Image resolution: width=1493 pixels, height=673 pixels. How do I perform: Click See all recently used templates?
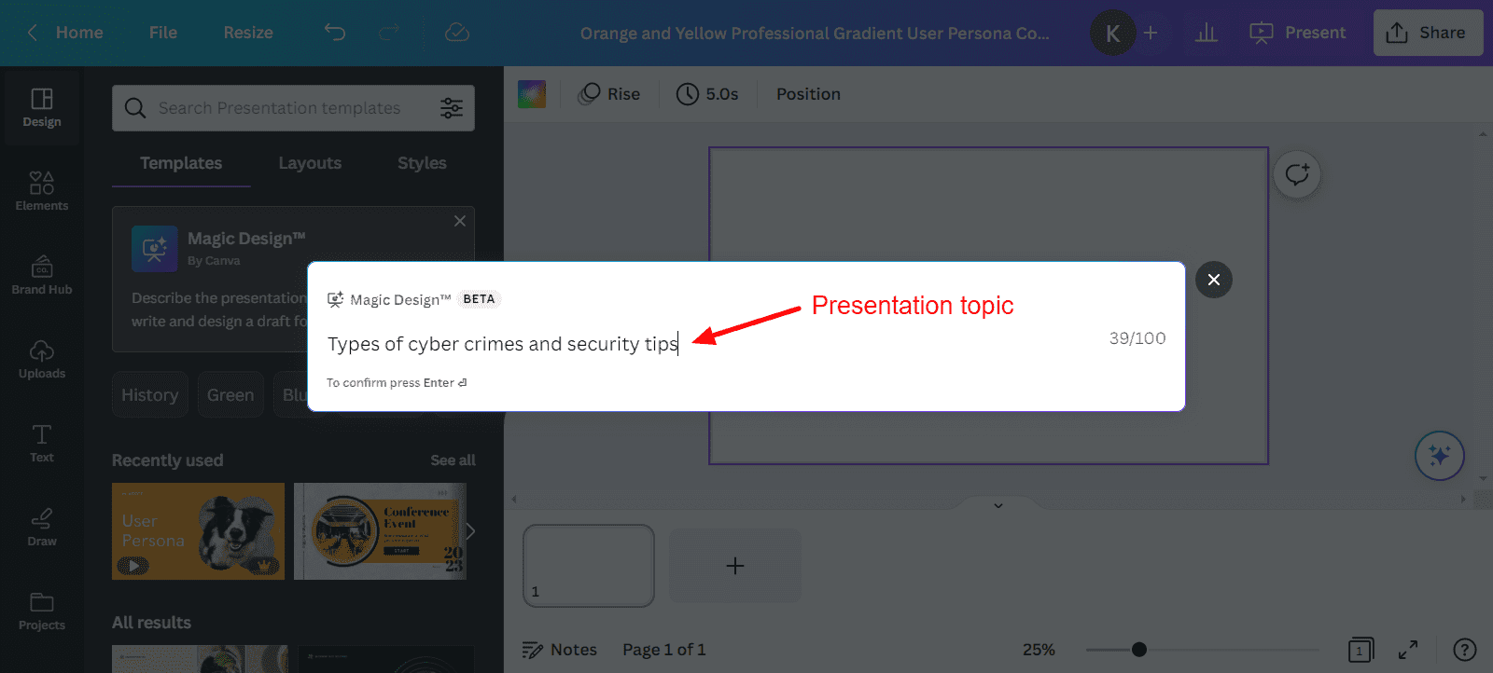click(453, 460)
